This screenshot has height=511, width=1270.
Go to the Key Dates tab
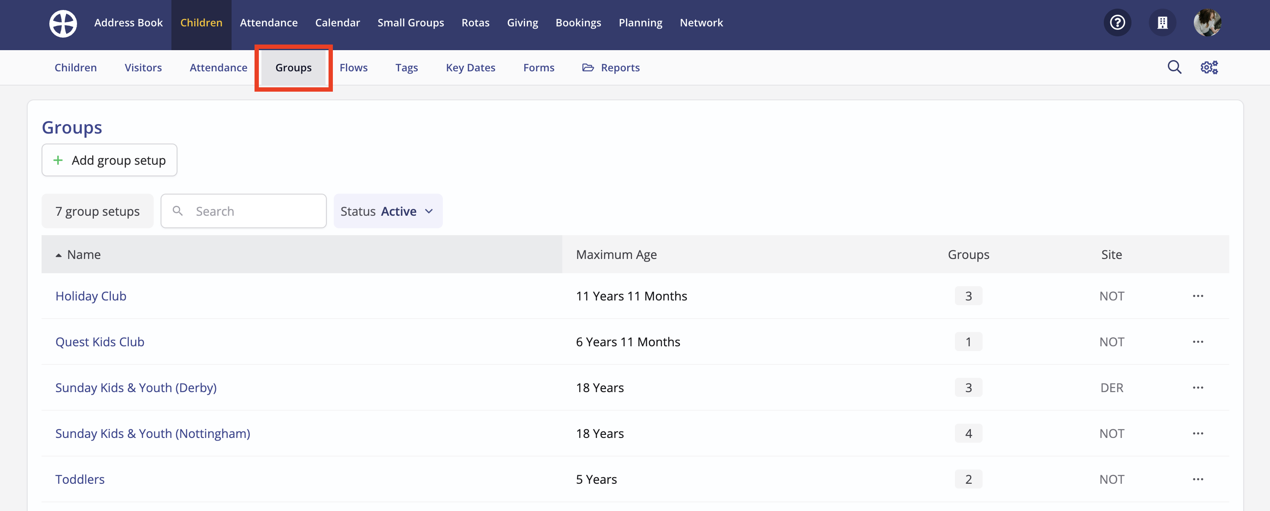(471, 67)
